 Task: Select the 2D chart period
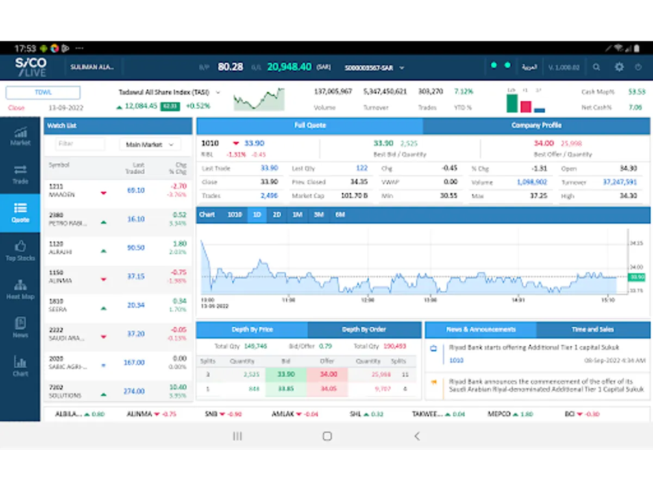(x=276, y=215)
